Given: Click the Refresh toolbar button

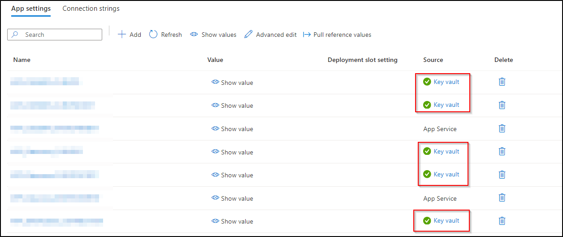Looking at the screenshot, I should [165, 35].
